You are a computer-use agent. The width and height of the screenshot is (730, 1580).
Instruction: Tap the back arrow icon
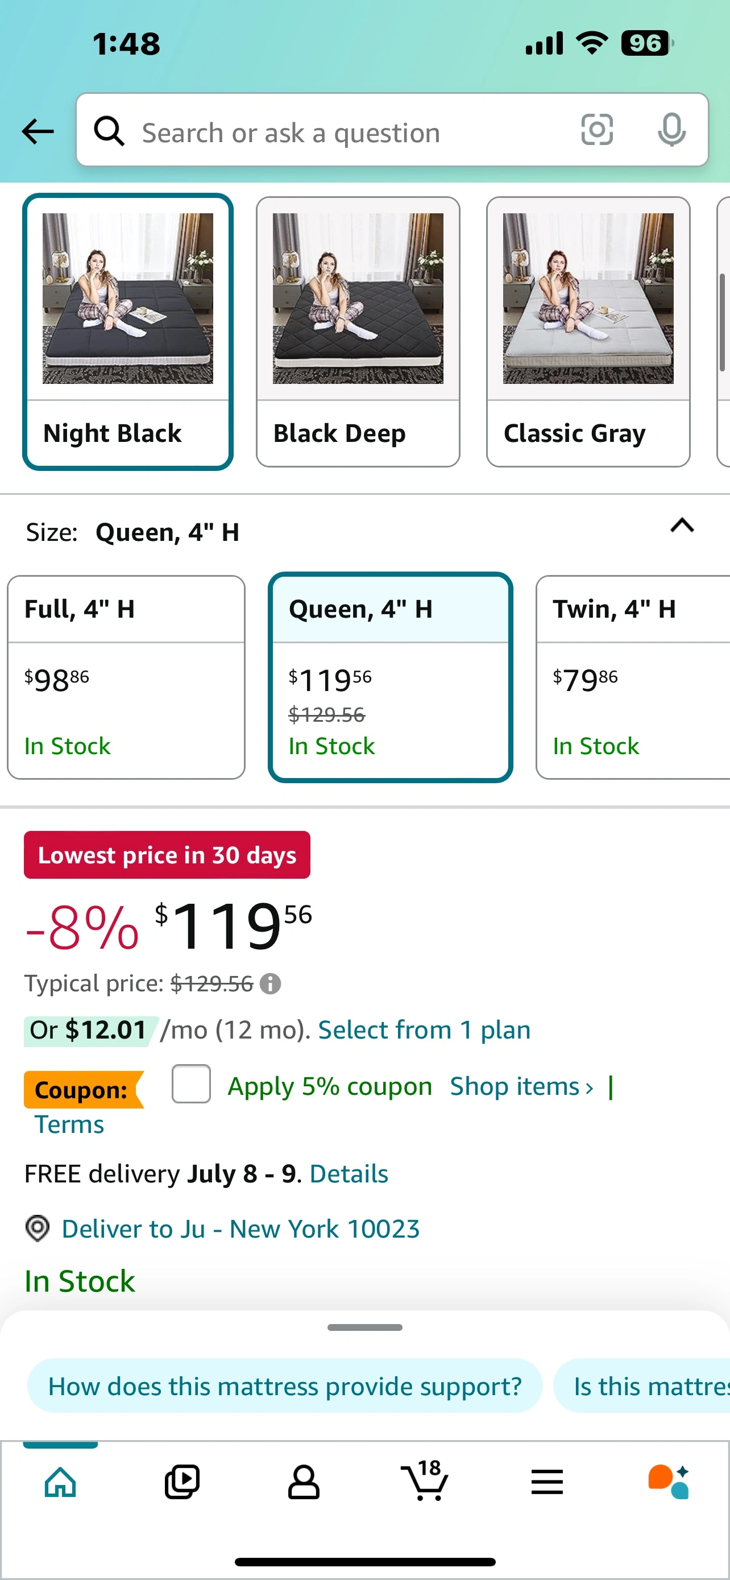click(38, 131)
